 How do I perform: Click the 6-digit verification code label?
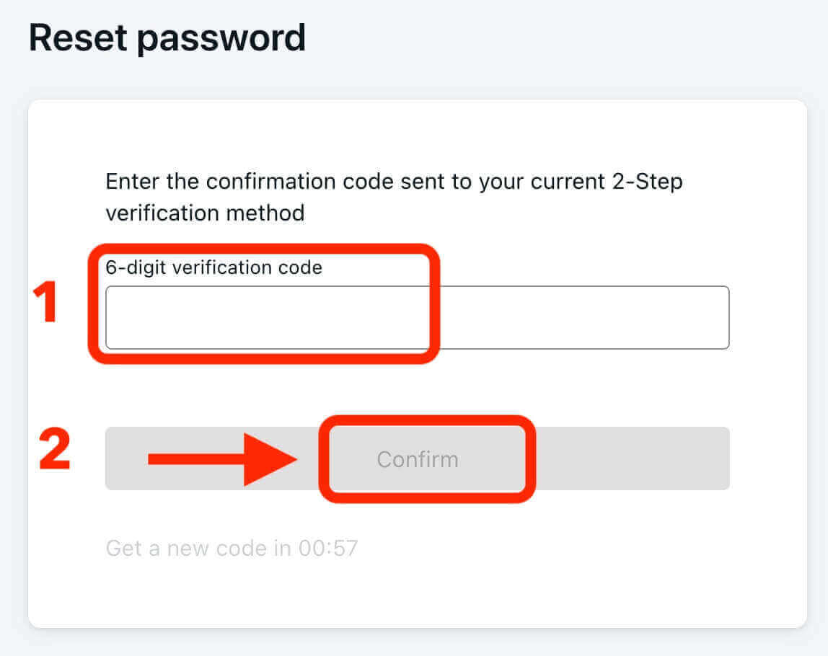(x=213, y=267)
